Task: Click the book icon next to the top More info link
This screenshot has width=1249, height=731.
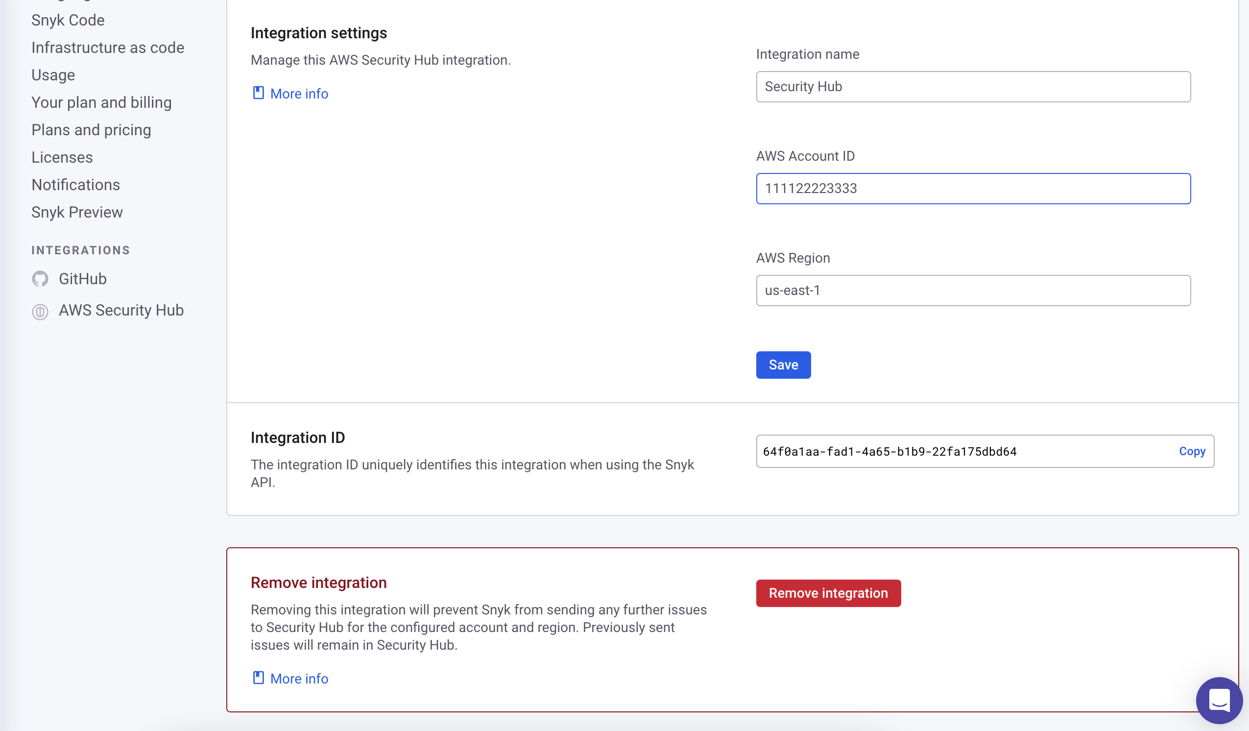Action: point(259,93)
